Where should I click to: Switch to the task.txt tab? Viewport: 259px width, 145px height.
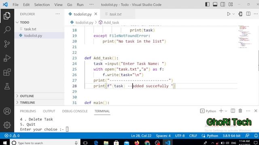click(115, 14)
